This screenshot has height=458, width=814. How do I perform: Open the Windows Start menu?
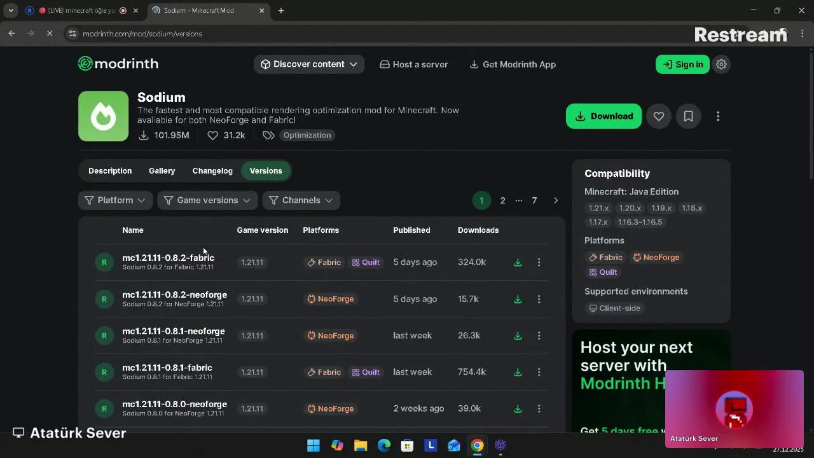pyautogui.click(x=314, y=445)
